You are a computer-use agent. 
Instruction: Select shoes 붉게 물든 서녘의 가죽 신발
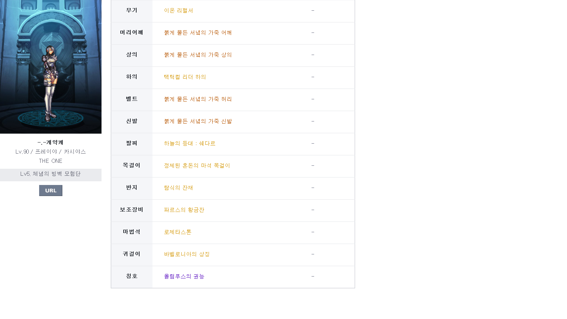pos(198,121)
